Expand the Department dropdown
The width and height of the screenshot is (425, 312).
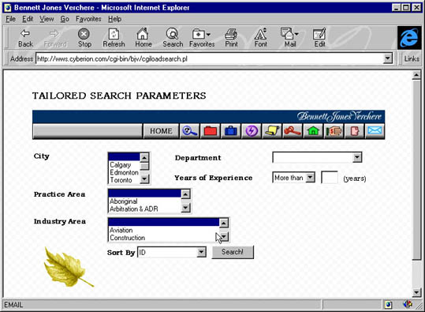point(317,157)
